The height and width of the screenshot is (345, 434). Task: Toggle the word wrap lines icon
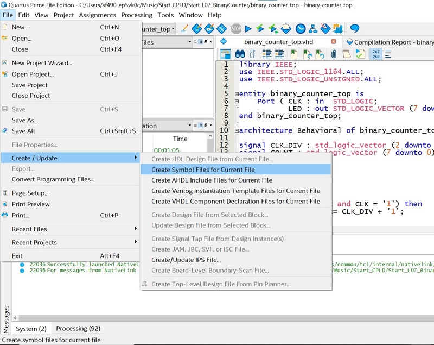coord(388,54)
